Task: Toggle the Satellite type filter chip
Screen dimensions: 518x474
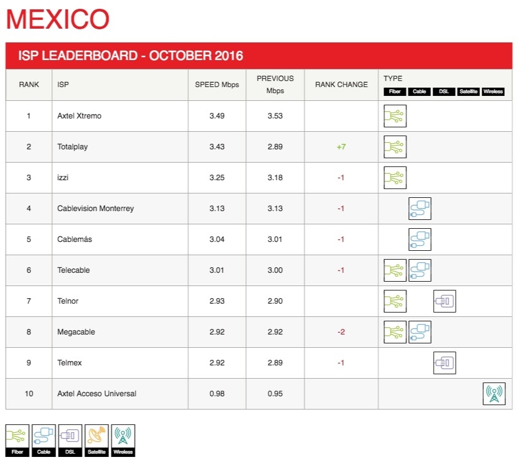Action: click(x=468, y=91)
